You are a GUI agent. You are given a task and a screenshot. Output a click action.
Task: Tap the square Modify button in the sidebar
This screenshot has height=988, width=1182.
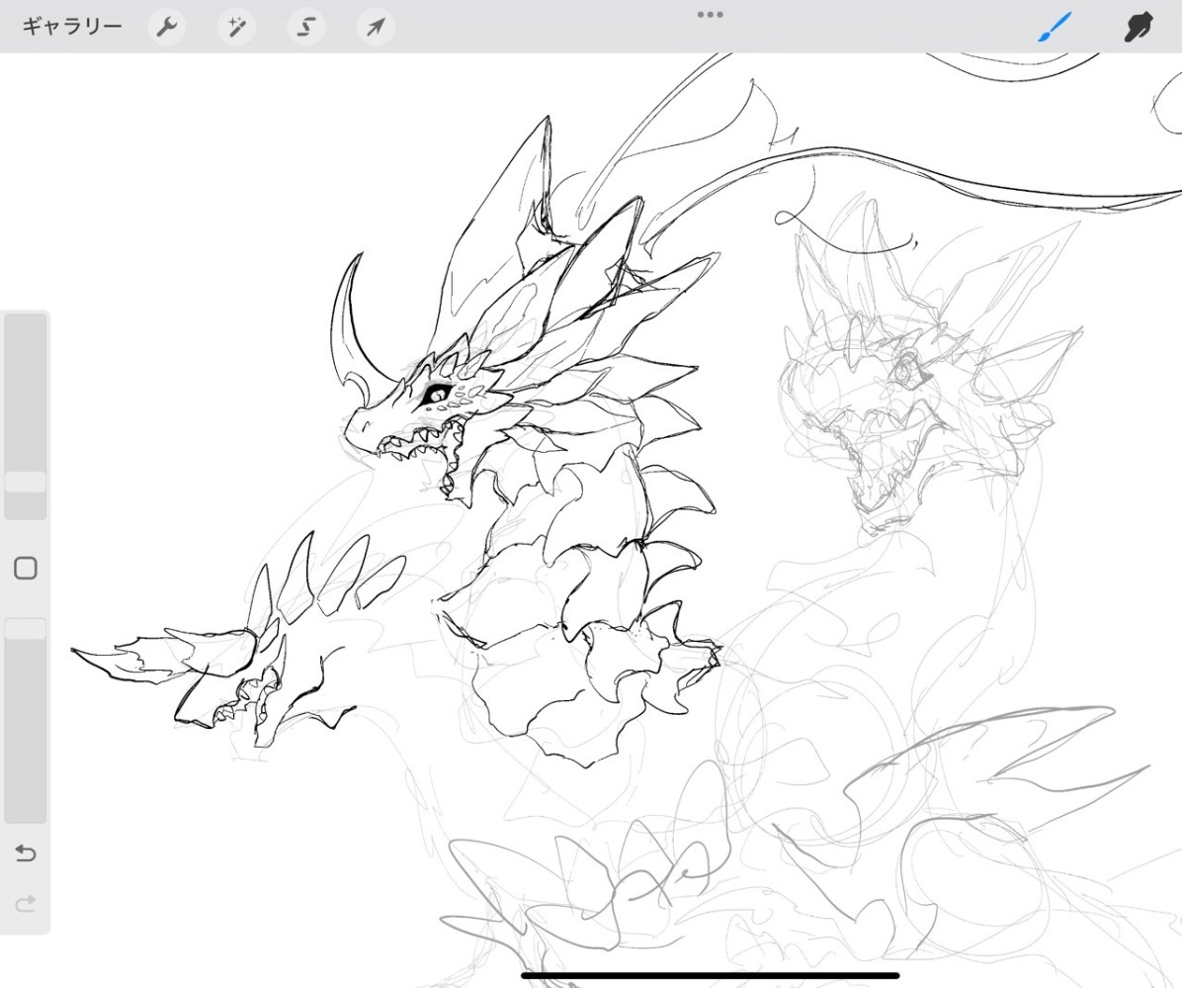26,568
